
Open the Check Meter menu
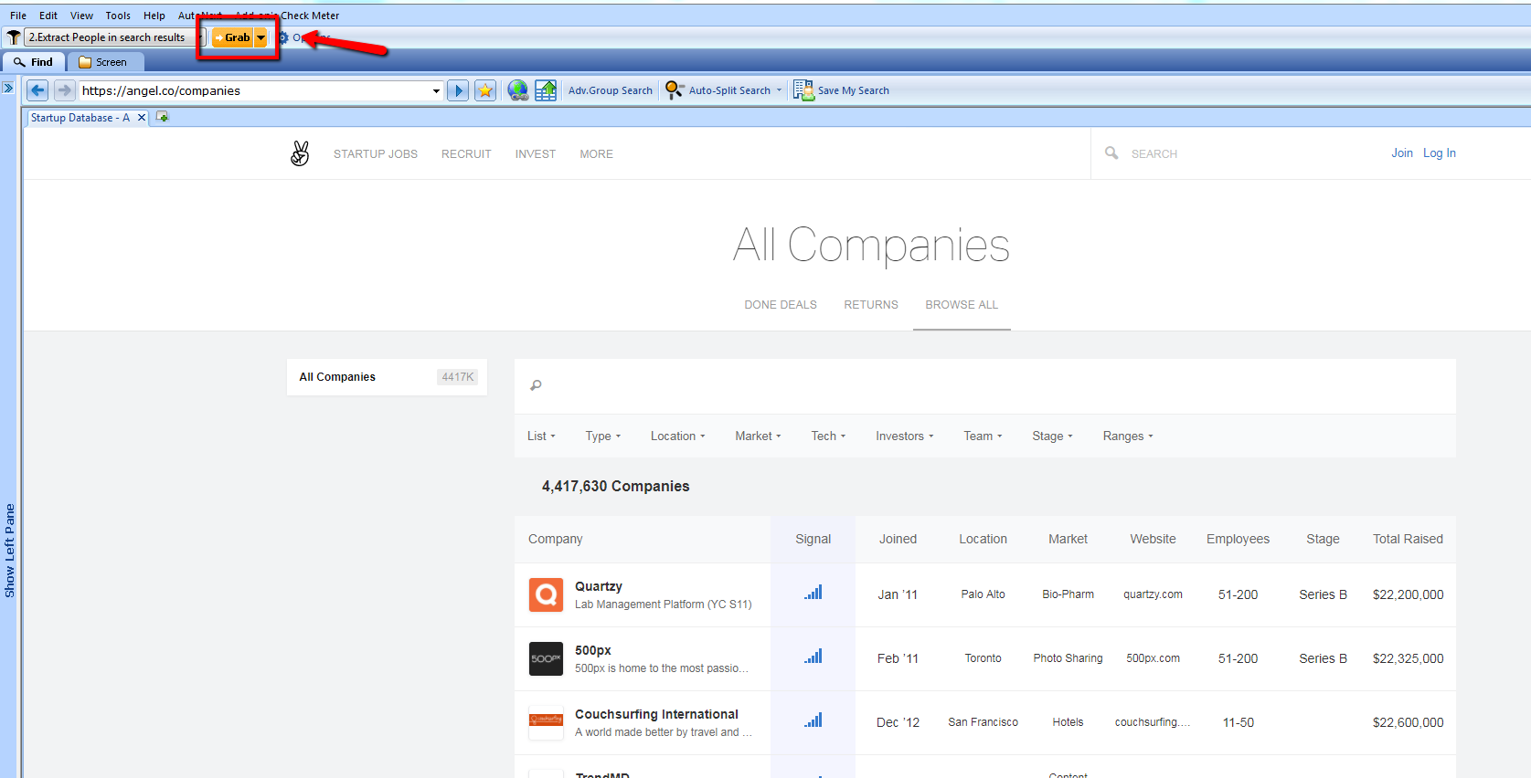310,16
